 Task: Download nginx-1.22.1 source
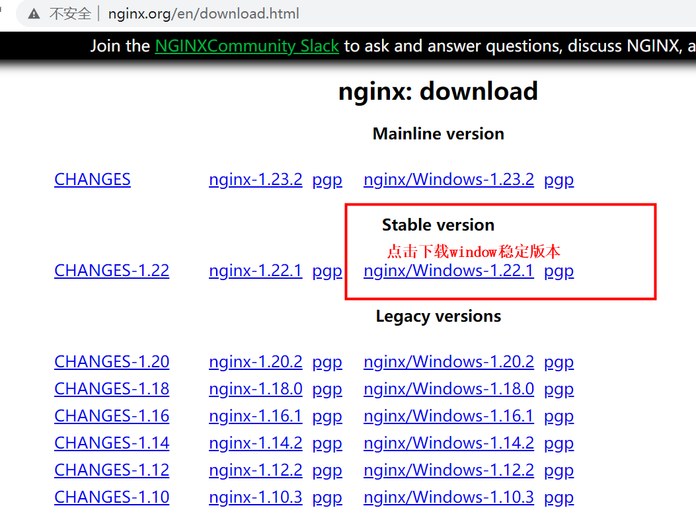(x=256, y=270)
